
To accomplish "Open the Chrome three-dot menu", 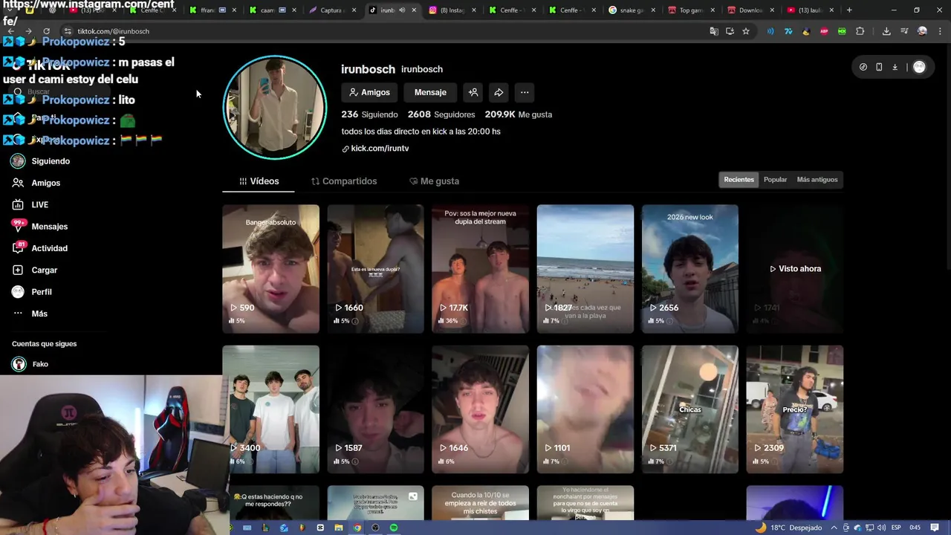I will pos(939,31).
